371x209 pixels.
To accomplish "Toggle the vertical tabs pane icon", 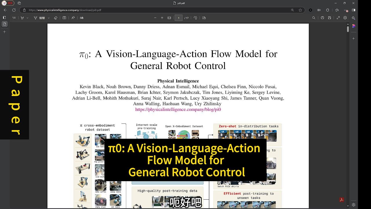I will coord(4,18).
